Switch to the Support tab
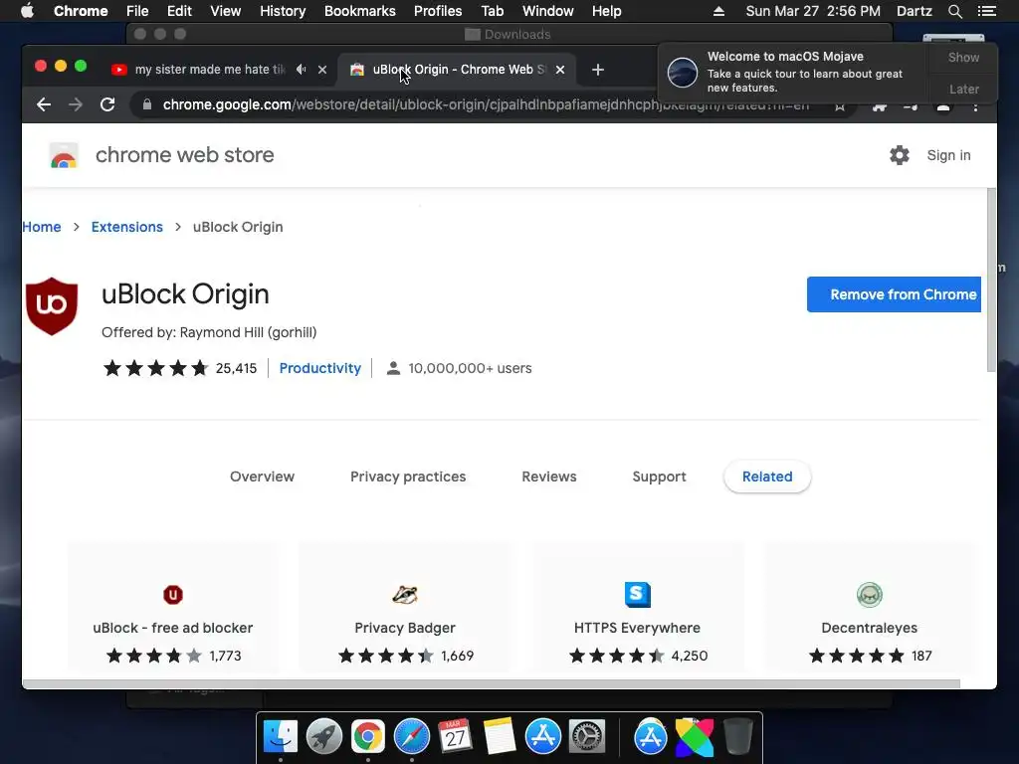 (659, 477)
